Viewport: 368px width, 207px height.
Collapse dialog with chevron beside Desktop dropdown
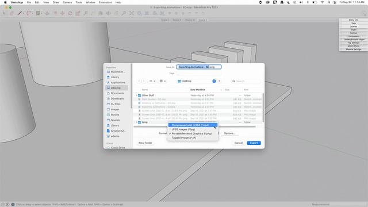(219, 81)
